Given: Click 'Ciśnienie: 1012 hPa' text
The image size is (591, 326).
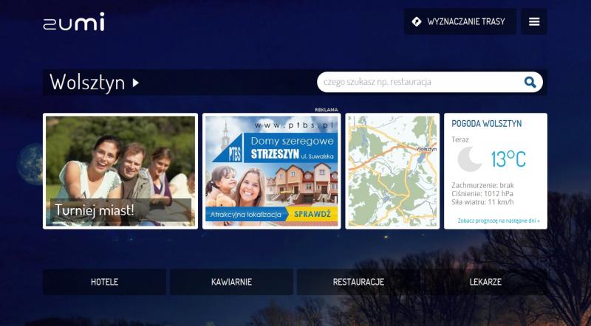Looking at the screenshot, I should 482,194.
